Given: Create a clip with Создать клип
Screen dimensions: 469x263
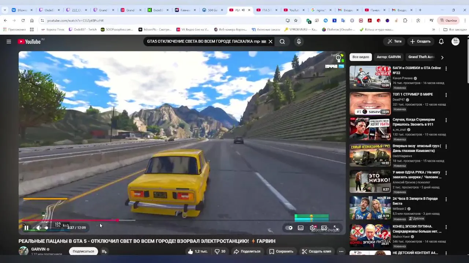Looking at the screenshot, I should point(317,251).
